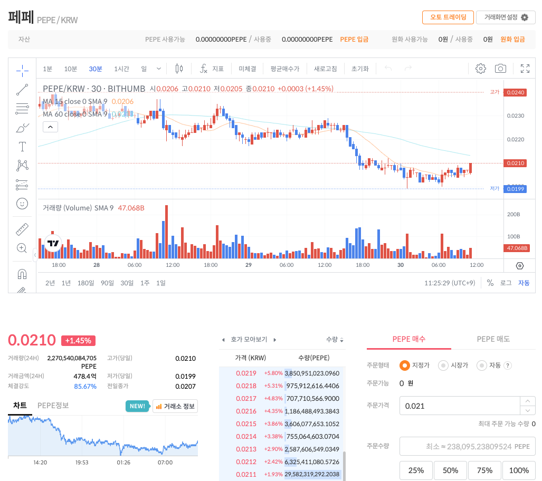542x481 pixels.
Task: Open time axis settings icon
Action: pos(519,266)
